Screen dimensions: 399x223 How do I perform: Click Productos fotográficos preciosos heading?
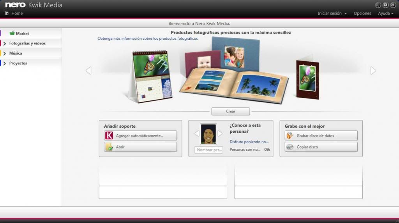click(231, 32)
